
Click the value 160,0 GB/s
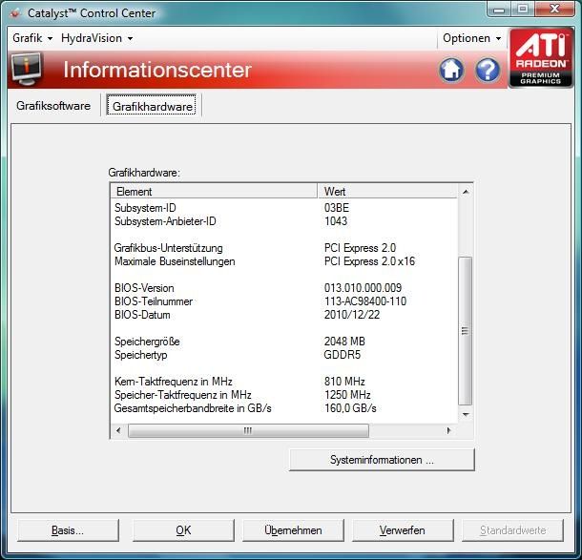(x=350, y=408)
